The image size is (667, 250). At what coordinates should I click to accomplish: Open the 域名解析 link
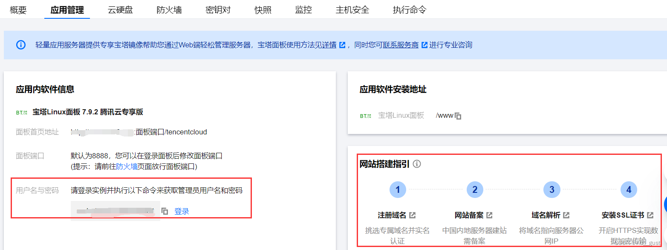546,215
